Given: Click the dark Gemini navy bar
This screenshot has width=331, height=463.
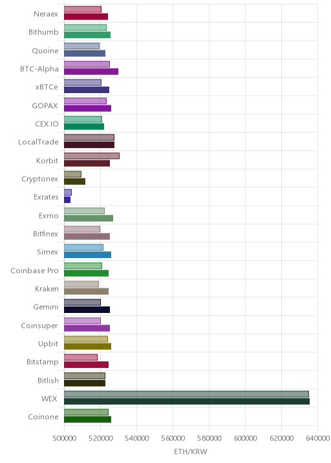Looking at the screenshot, I should click(87, 310).
